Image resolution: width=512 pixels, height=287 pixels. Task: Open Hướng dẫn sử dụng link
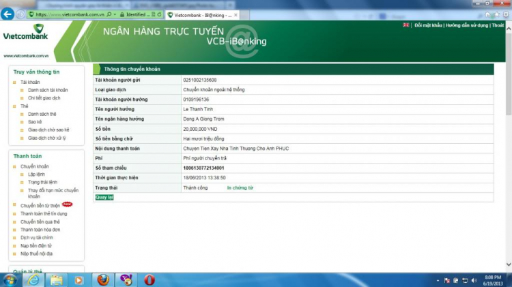point(467,25)
